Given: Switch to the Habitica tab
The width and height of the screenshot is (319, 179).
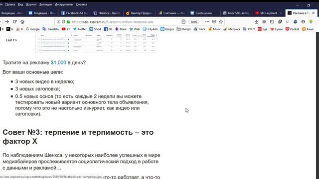Looking at the screenshot, I should (107, 13).
